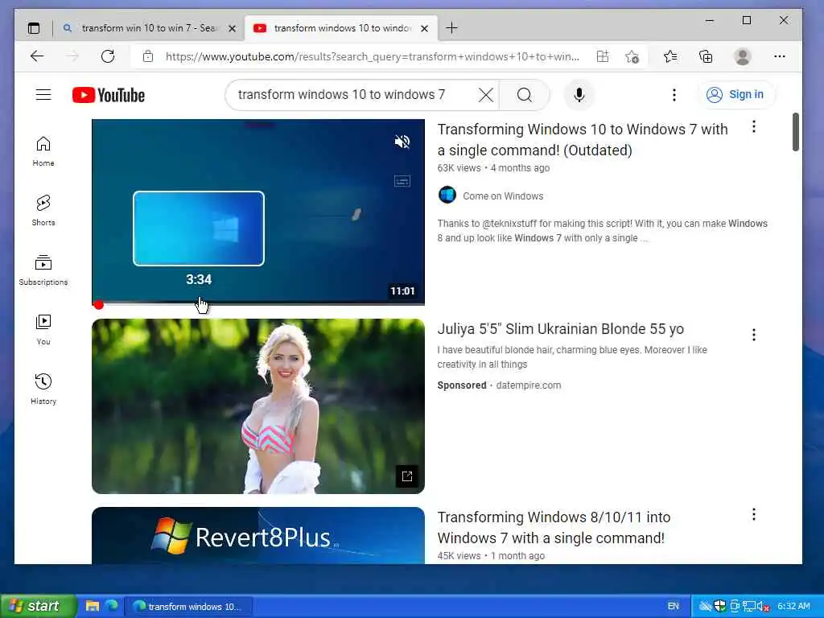Launch Edge from quick launch
The width and height of the screenshot is (824, 618).
[111, 606]
